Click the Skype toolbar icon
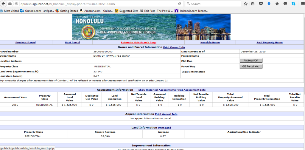The height and width of the screenshot is (150, 305). tap(293, 4)
